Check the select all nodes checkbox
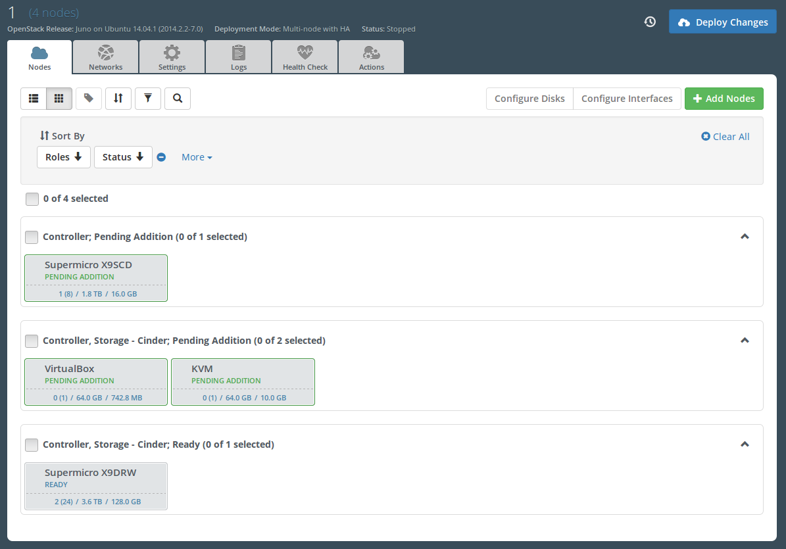The width and height of the screenshot is (786, 549). [32, 199]
